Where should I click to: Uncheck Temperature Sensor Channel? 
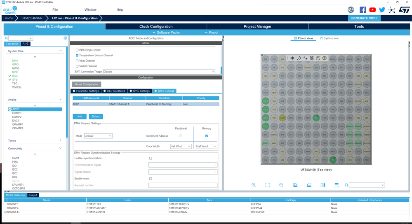tap(77, 55)
